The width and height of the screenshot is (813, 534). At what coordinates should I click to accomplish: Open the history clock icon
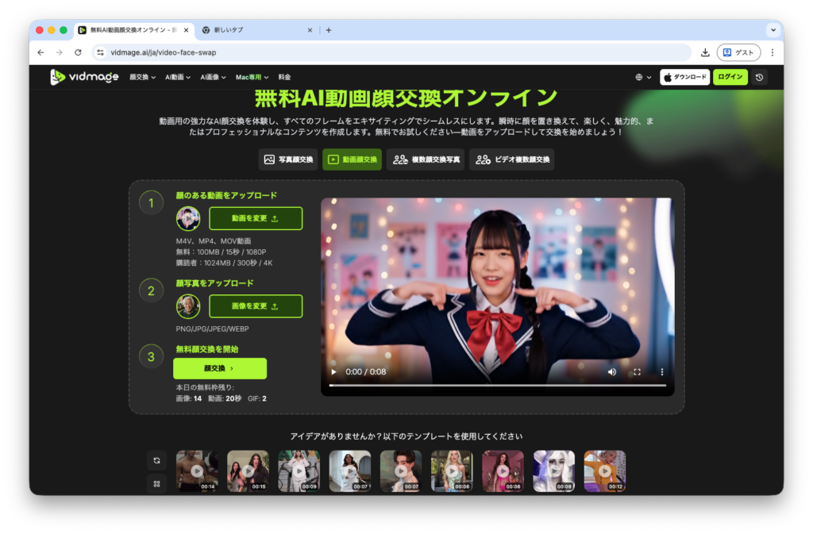click(x=760, y=77)
